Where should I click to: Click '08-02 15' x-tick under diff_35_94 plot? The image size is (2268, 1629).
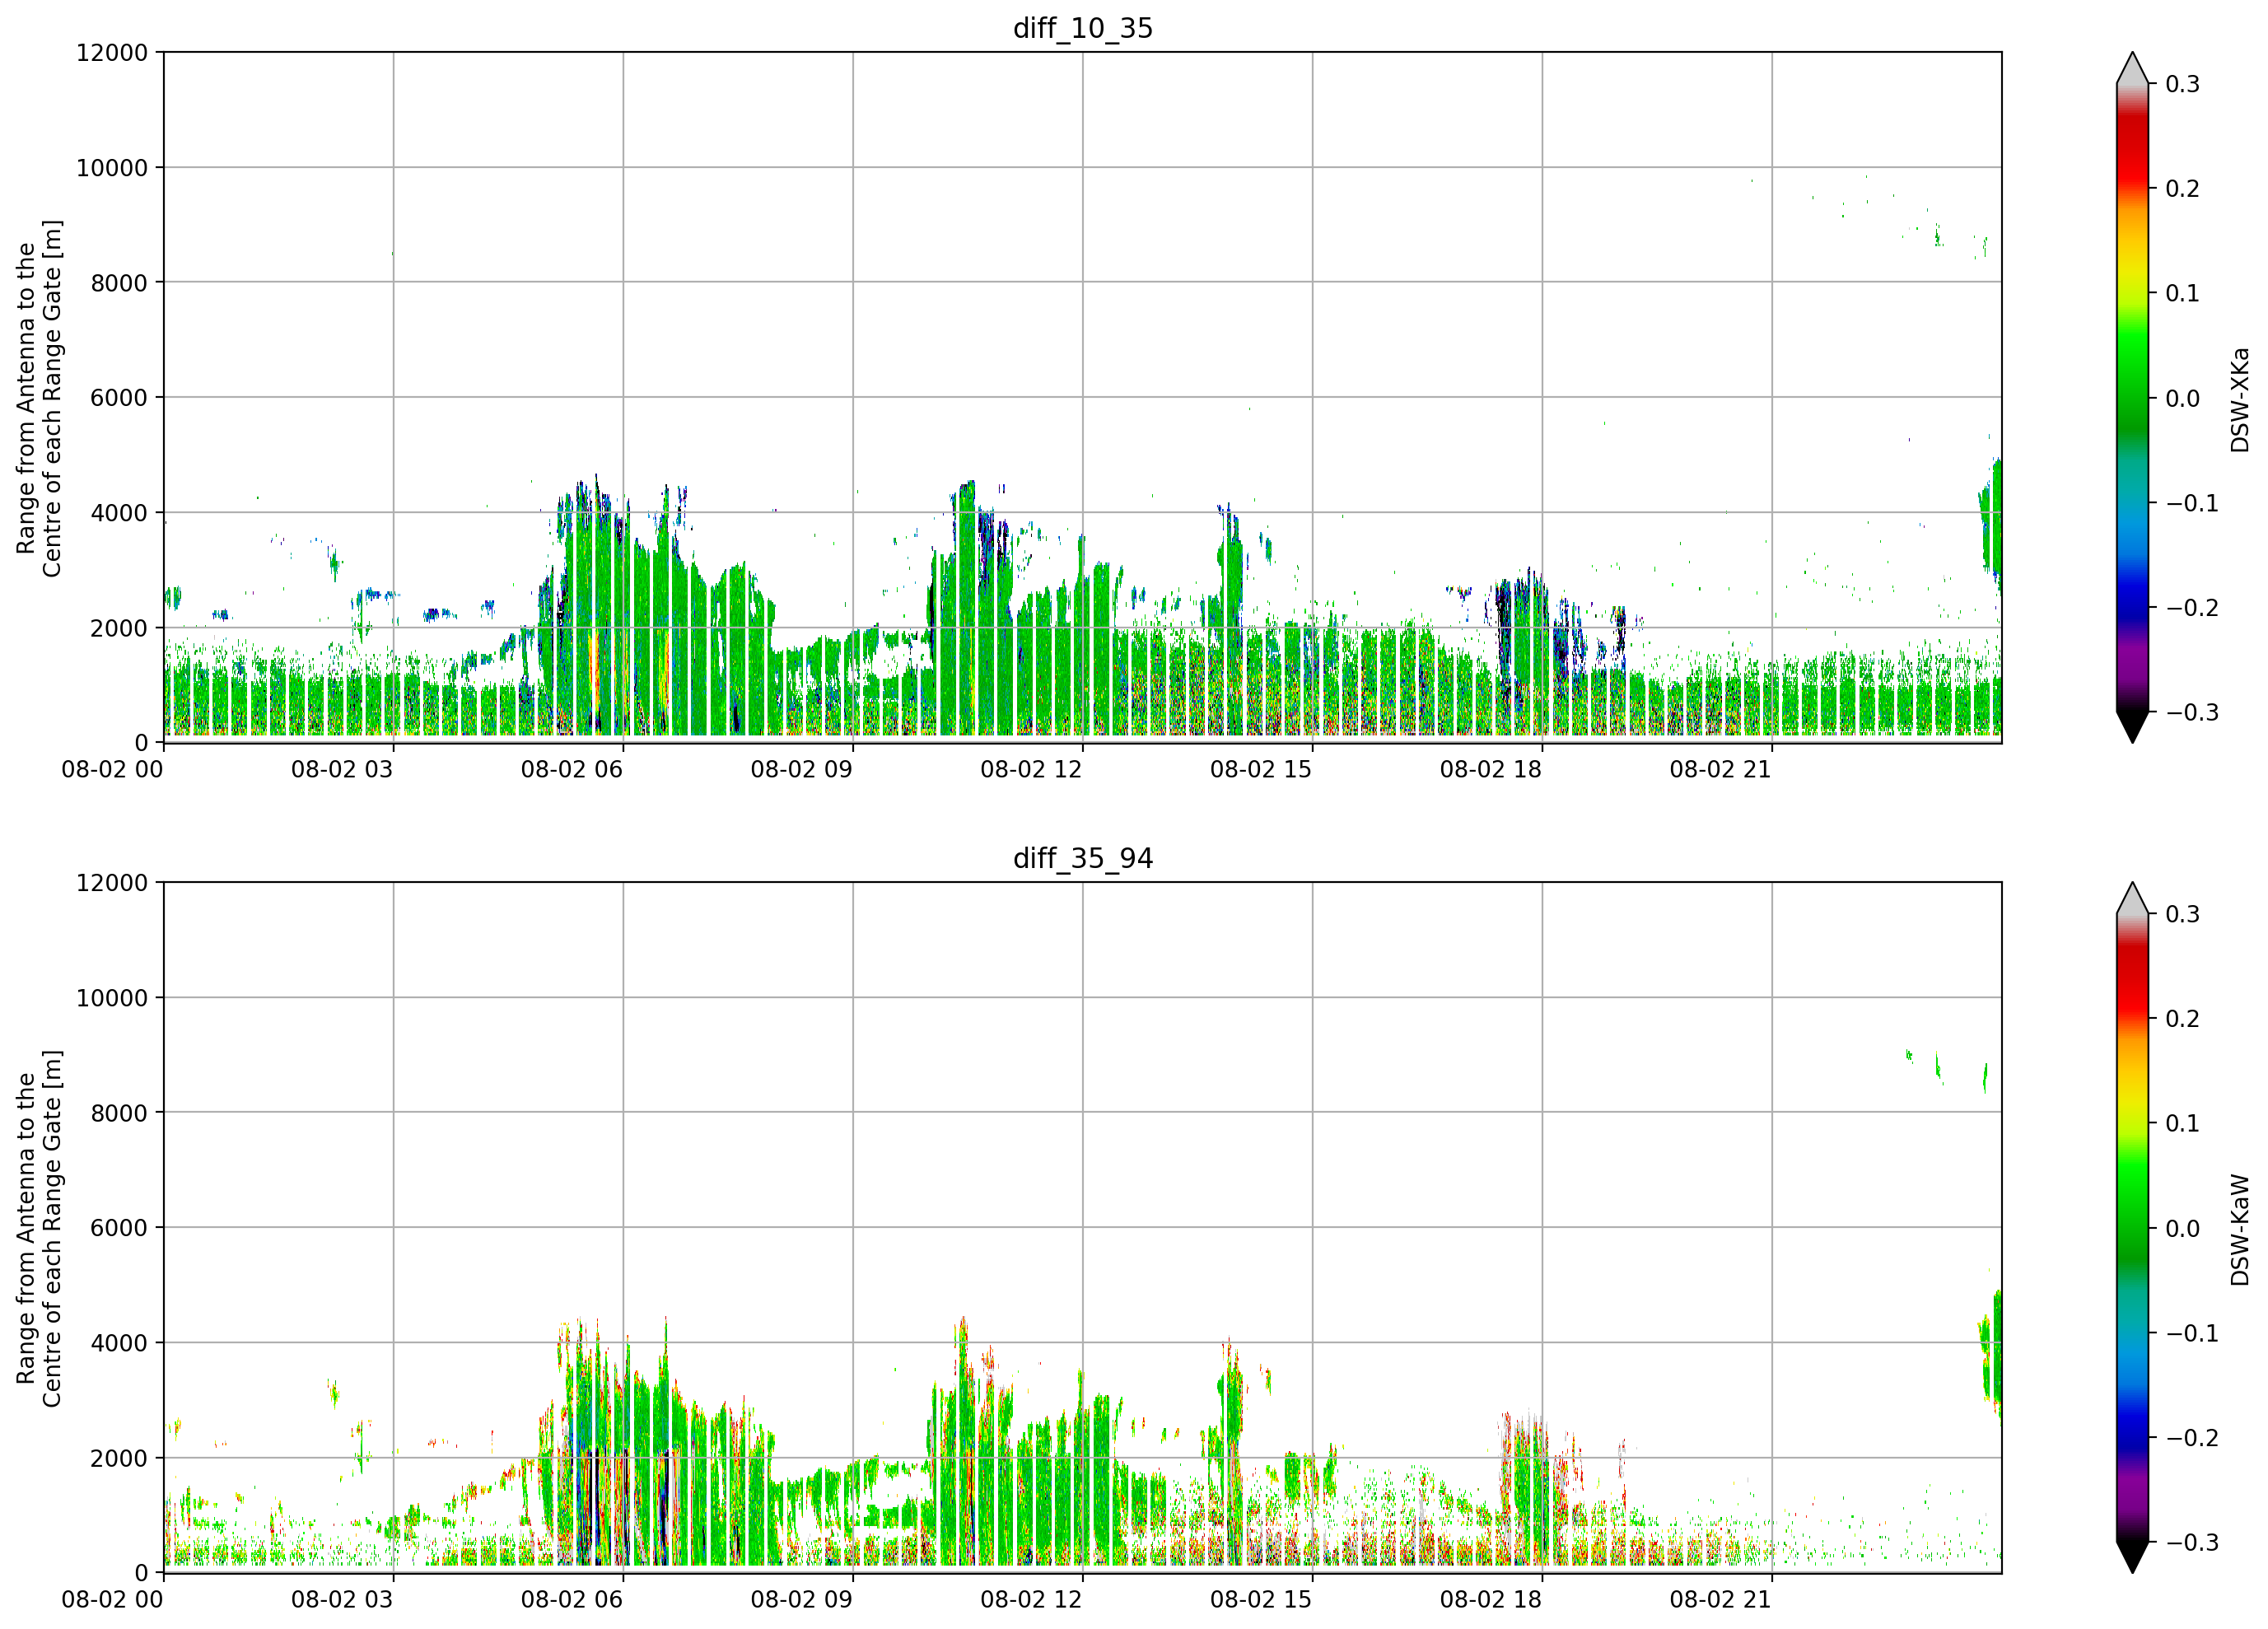[1261, 1599]
